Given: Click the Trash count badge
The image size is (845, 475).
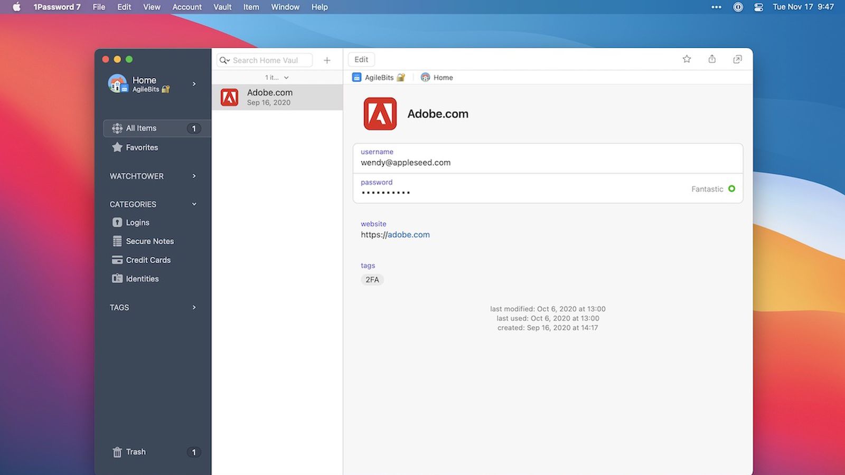Looking at the screenshot, I should point(194,452).
